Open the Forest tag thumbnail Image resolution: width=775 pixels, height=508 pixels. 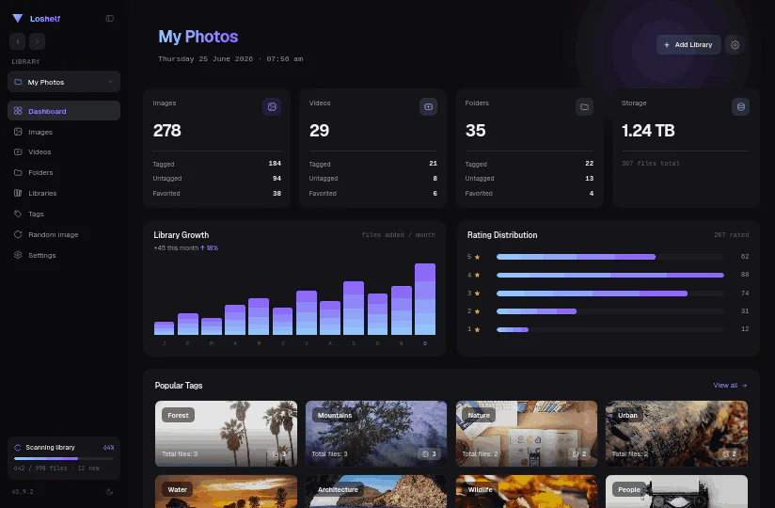[227, 434]
